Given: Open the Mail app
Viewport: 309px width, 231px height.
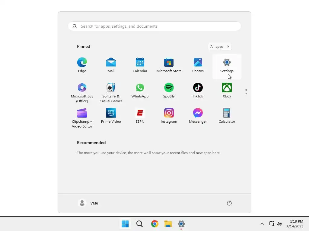Looking at the screenshot, I should pos(111,65).
